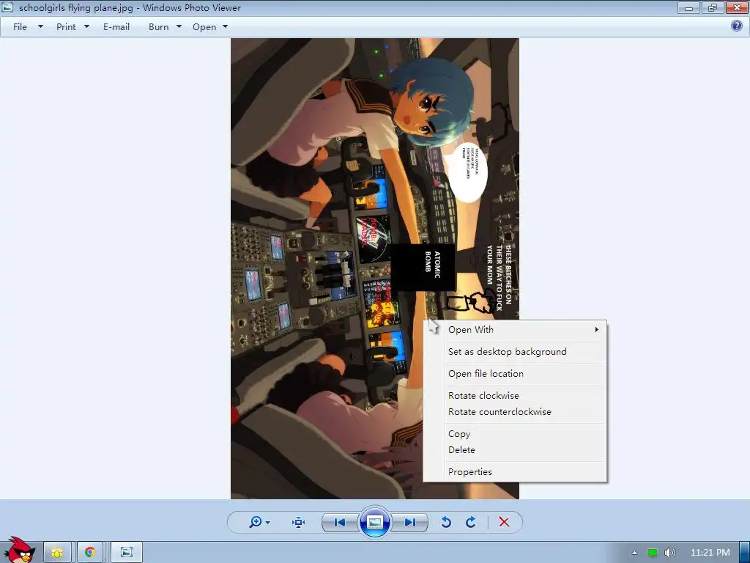Open the help icon in Photo Viewer
Image resolution: width=750 pixels, height=563 pixels.
coord(737,26)
